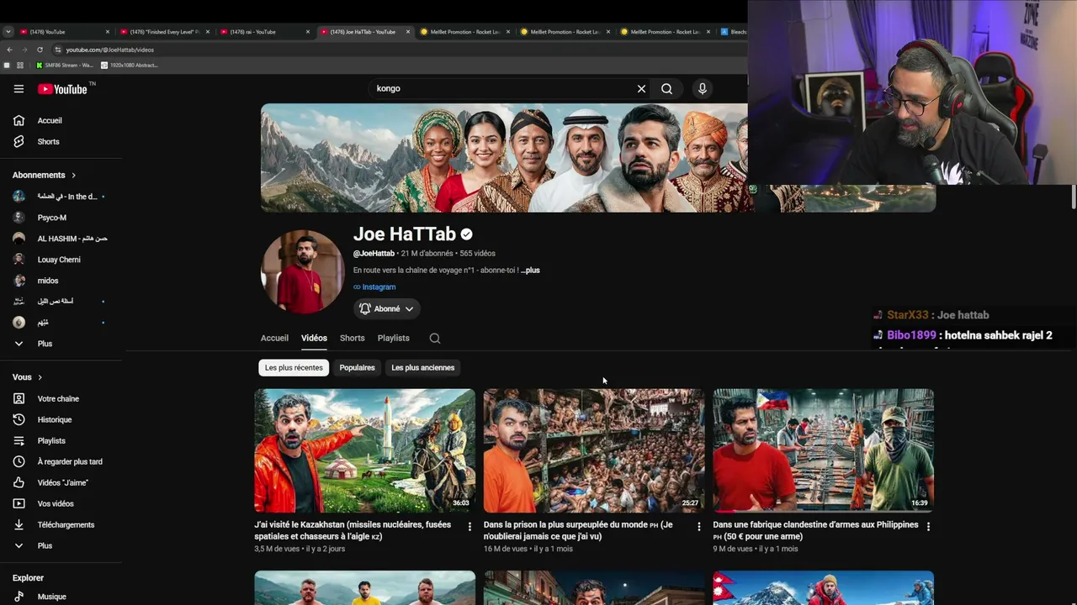Open Joe HaTTab's channel profile picture

[x=303, y=272]
